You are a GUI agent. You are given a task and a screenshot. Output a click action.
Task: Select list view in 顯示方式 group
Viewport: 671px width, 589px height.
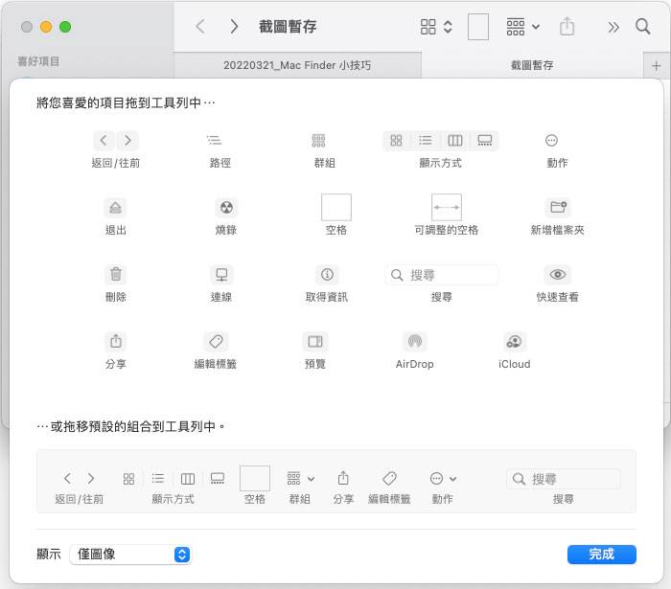click(x=425, y=140)
